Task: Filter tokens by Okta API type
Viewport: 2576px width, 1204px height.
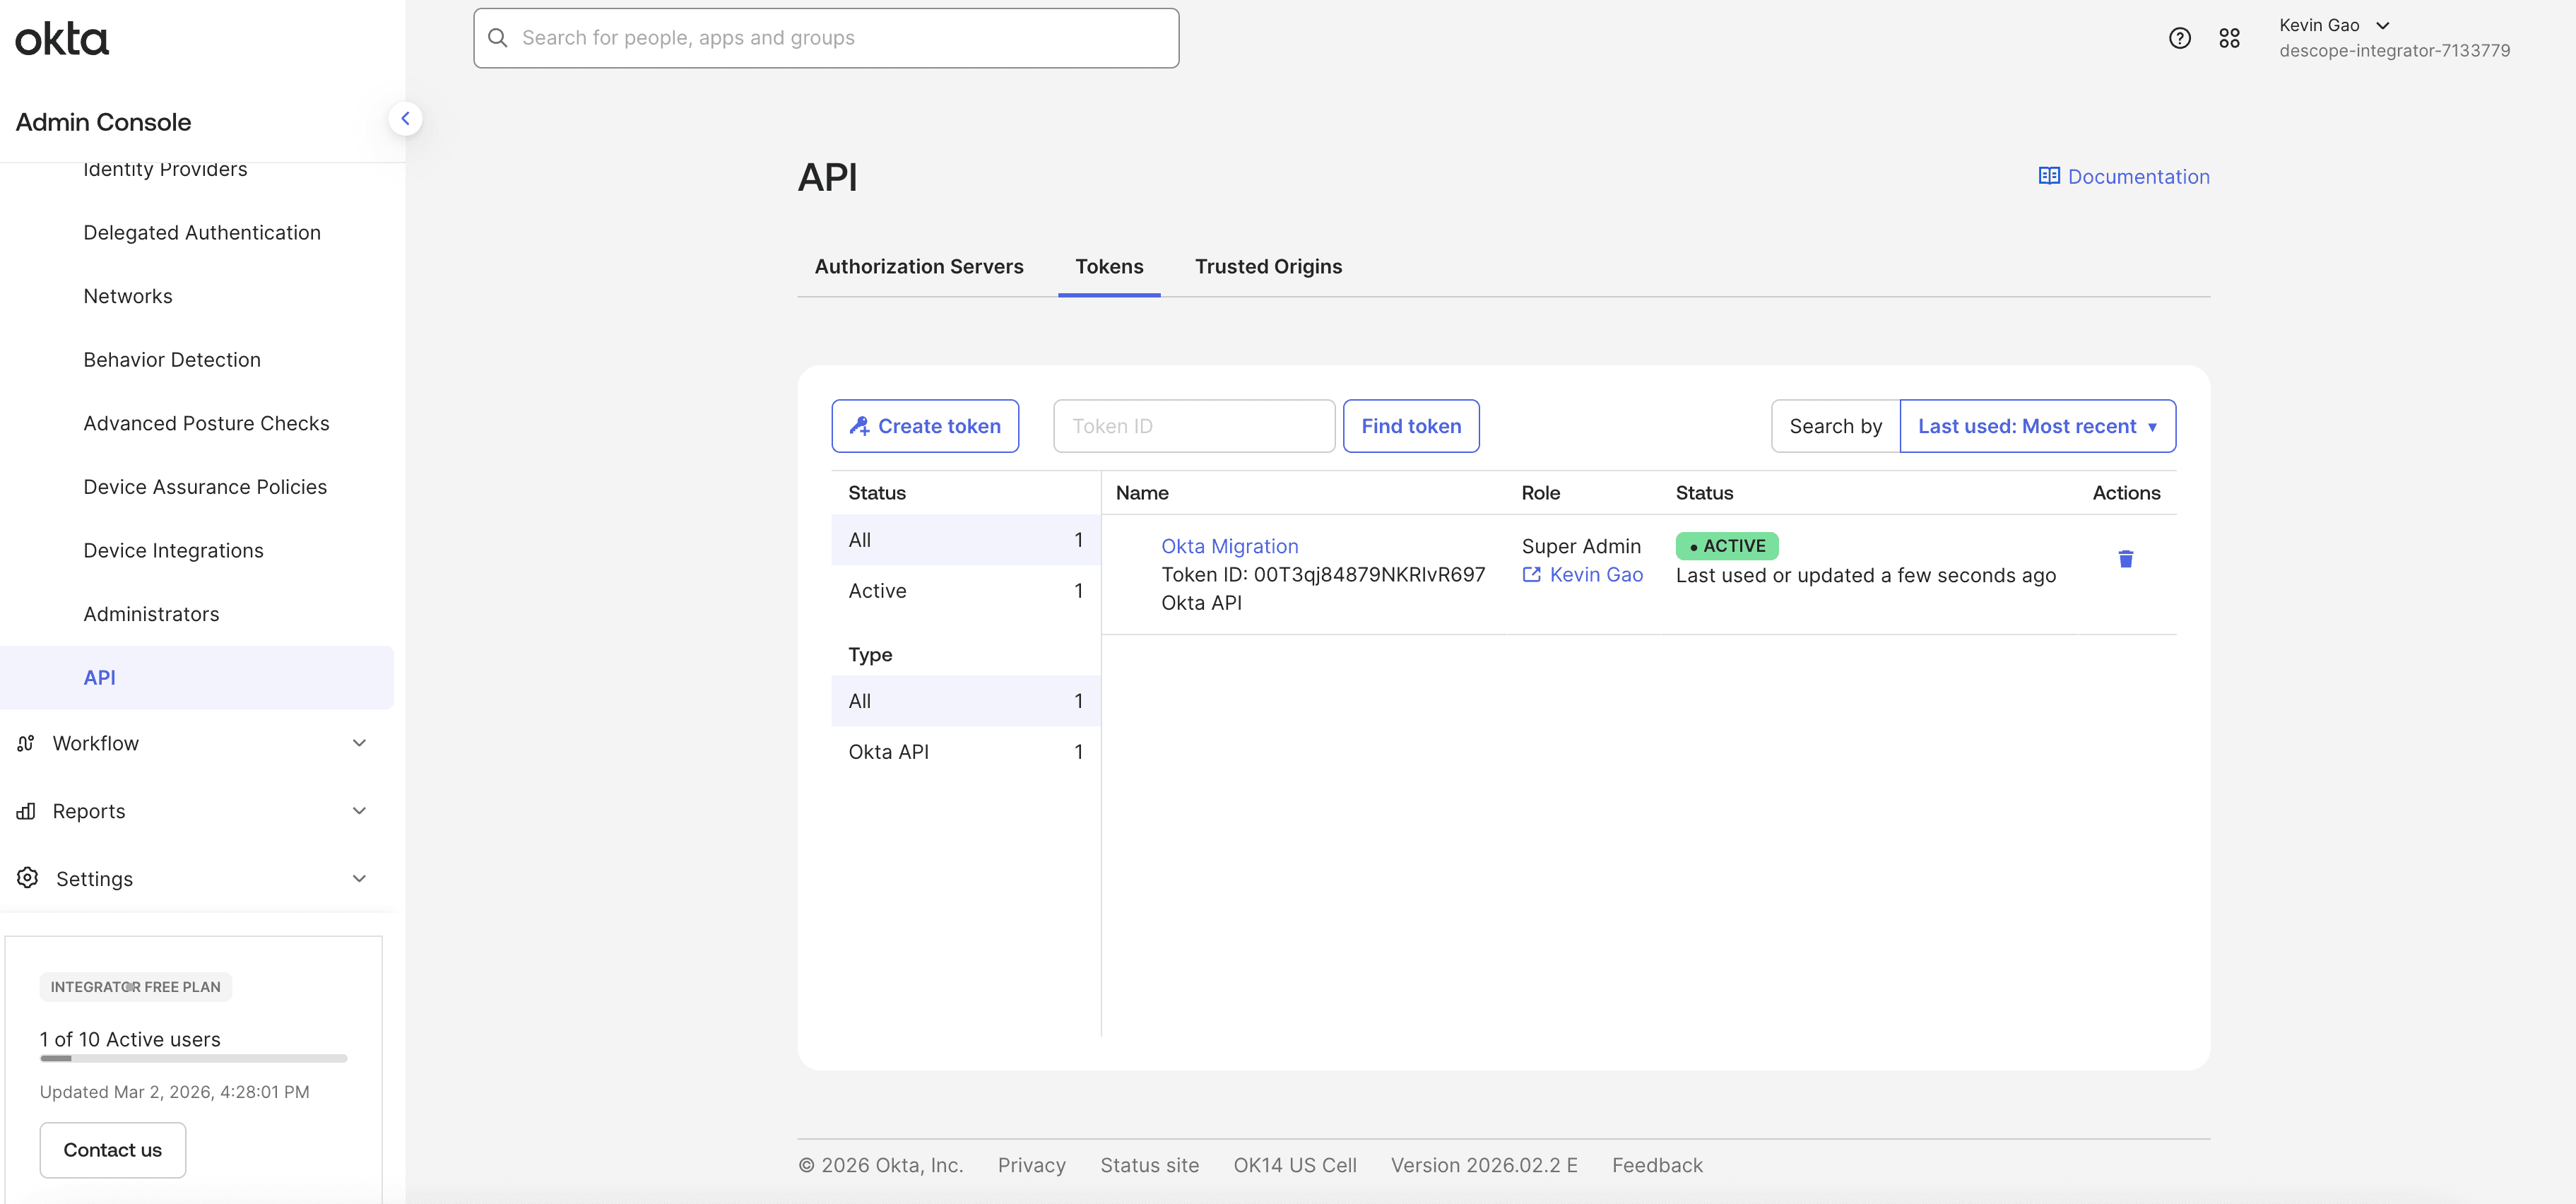Action: point(888,751)
